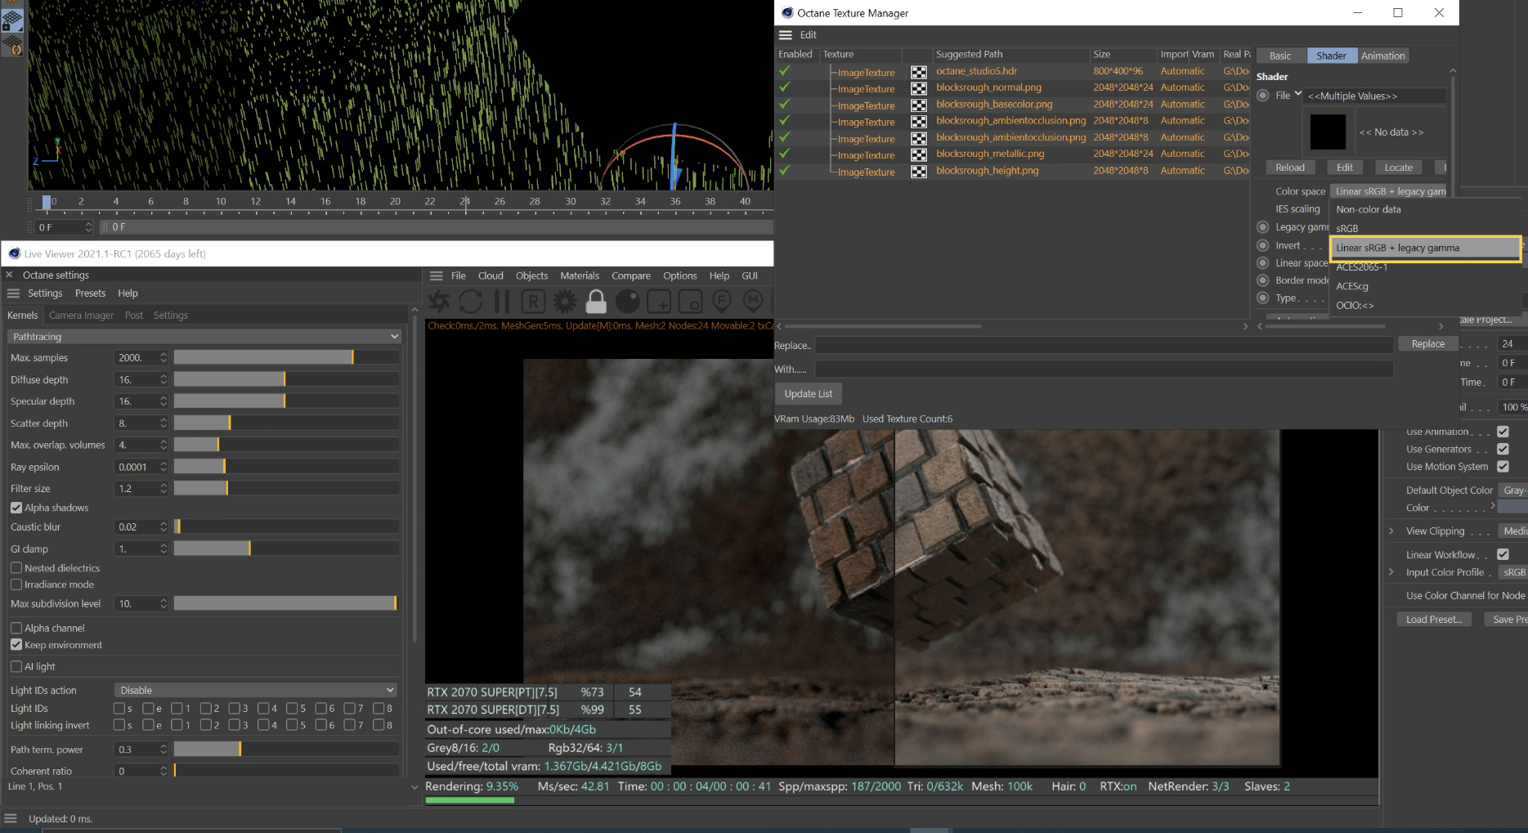
Task: Open the Light IDs action Disable dropdown
Action: (256, 690)
